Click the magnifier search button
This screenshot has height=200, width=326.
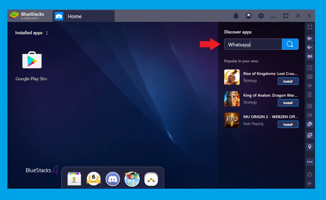click(290, 44)
